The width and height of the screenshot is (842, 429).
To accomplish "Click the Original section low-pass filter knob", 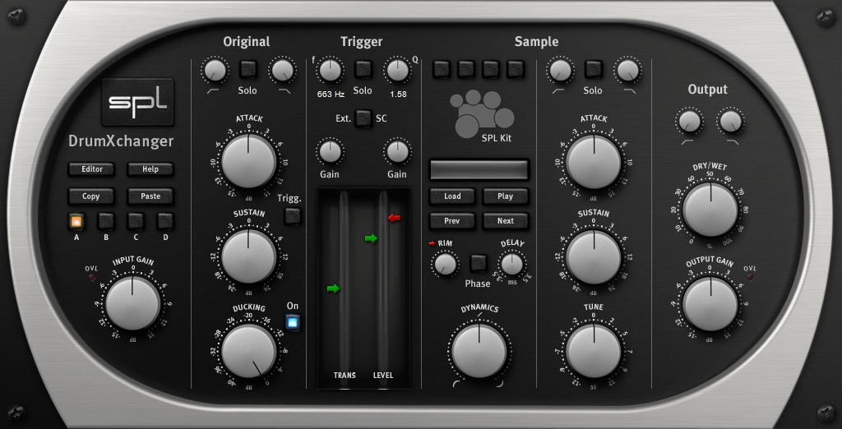I will [x=283, y=71].
